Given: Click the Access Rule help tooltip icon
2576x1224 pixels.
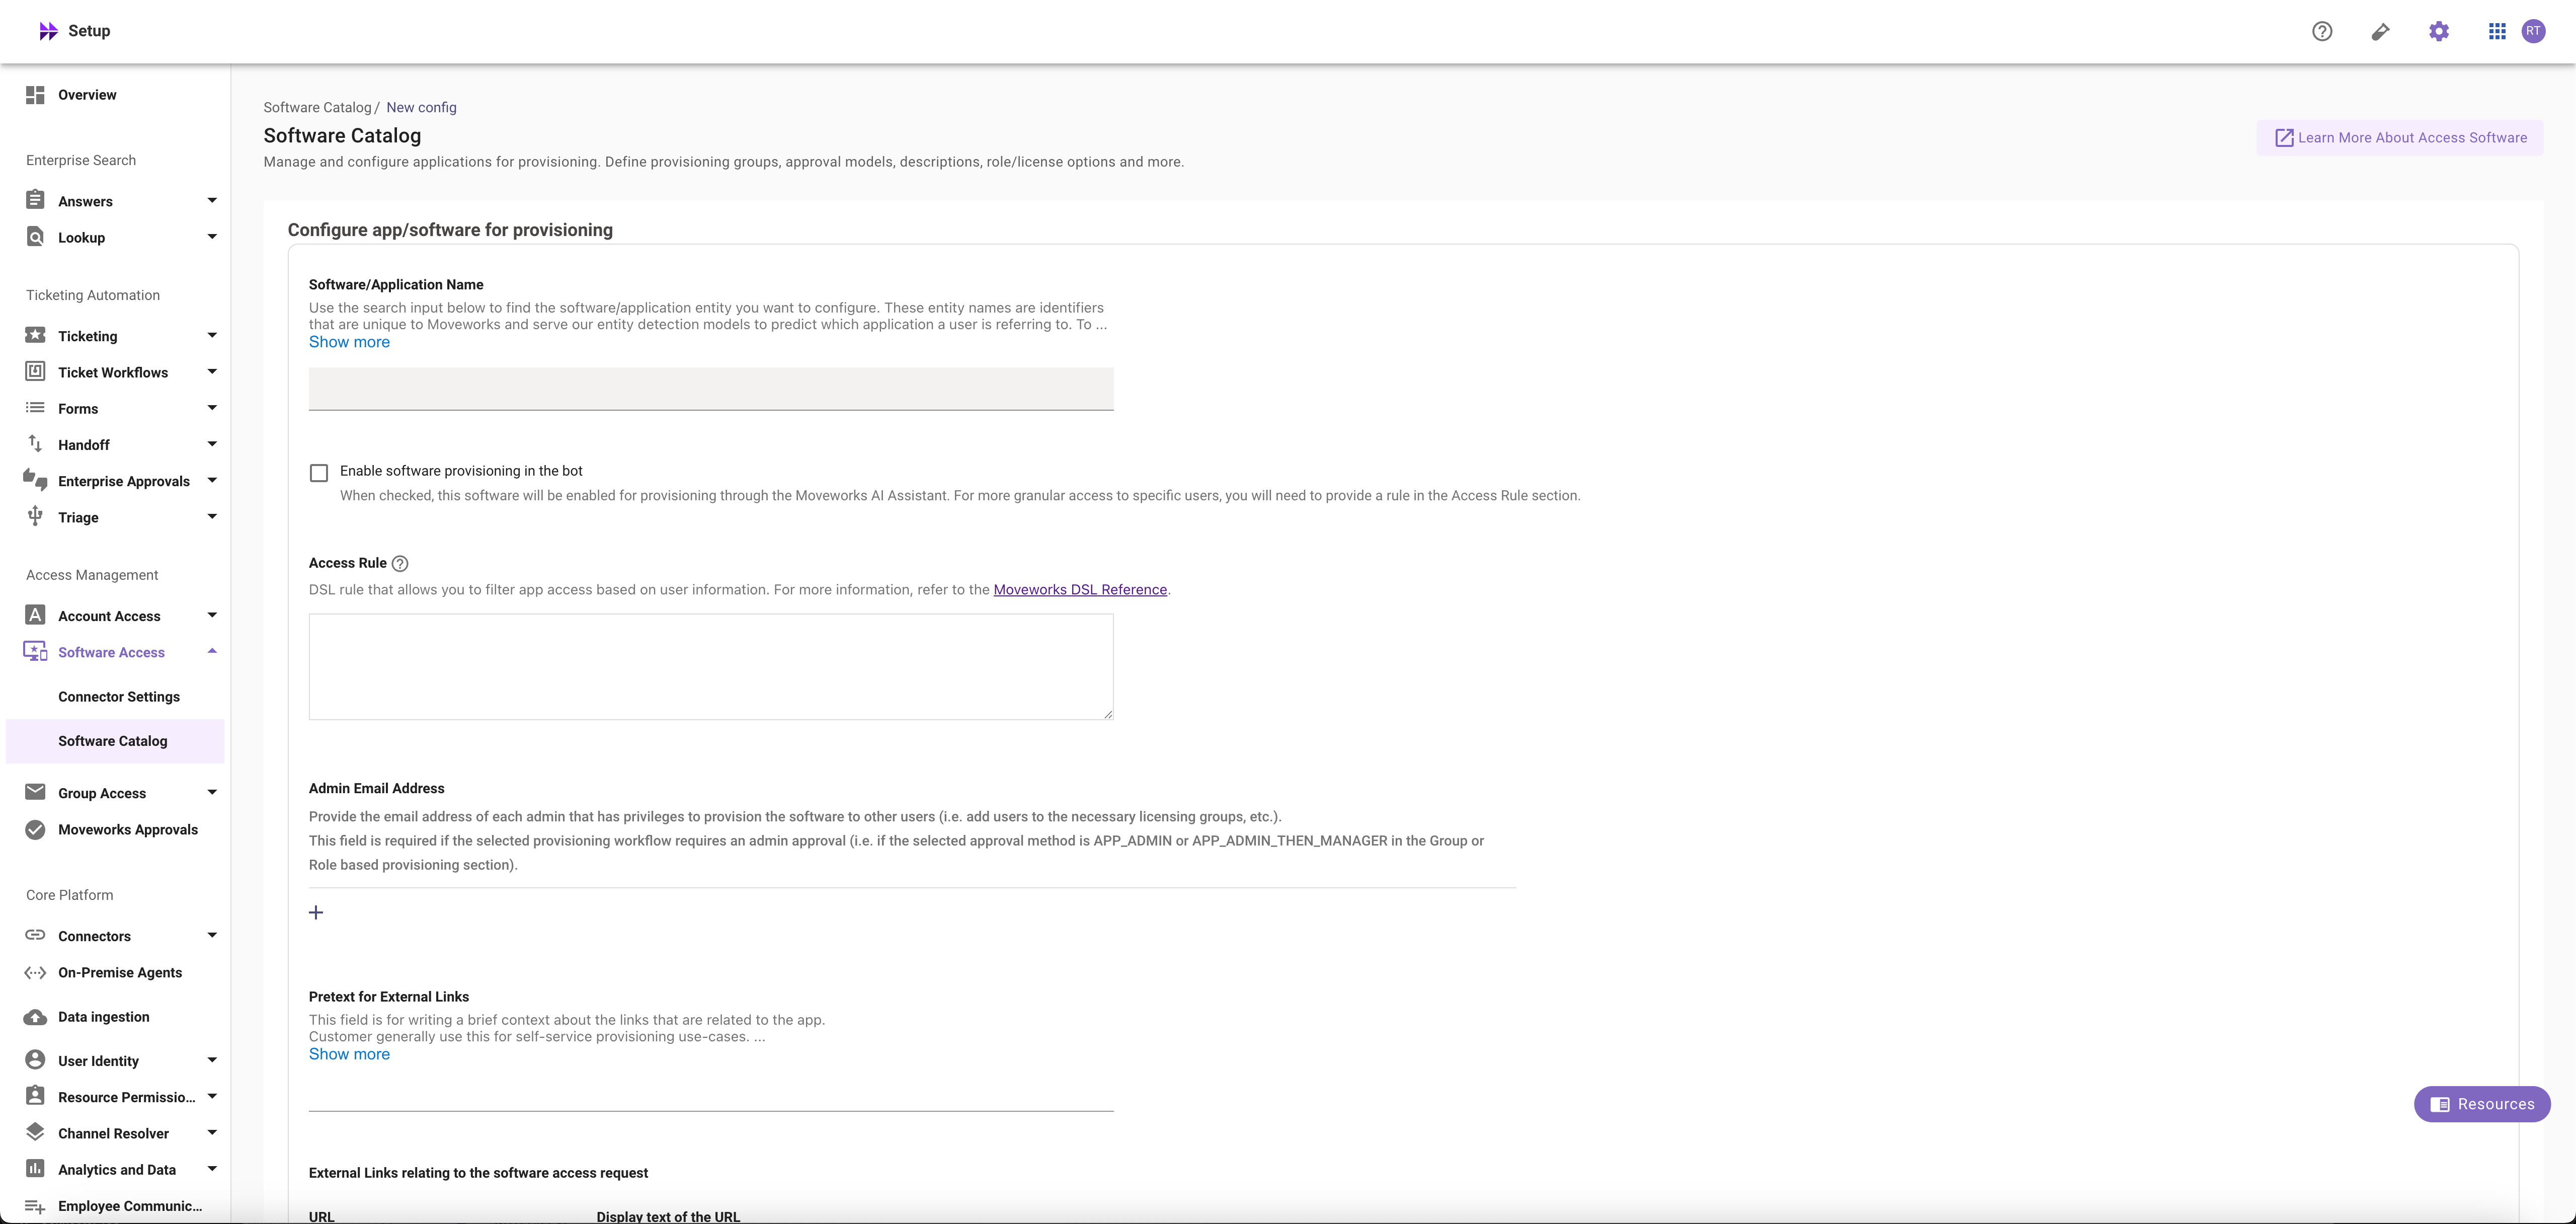Looking at the screenshot, I should point(400,564).
